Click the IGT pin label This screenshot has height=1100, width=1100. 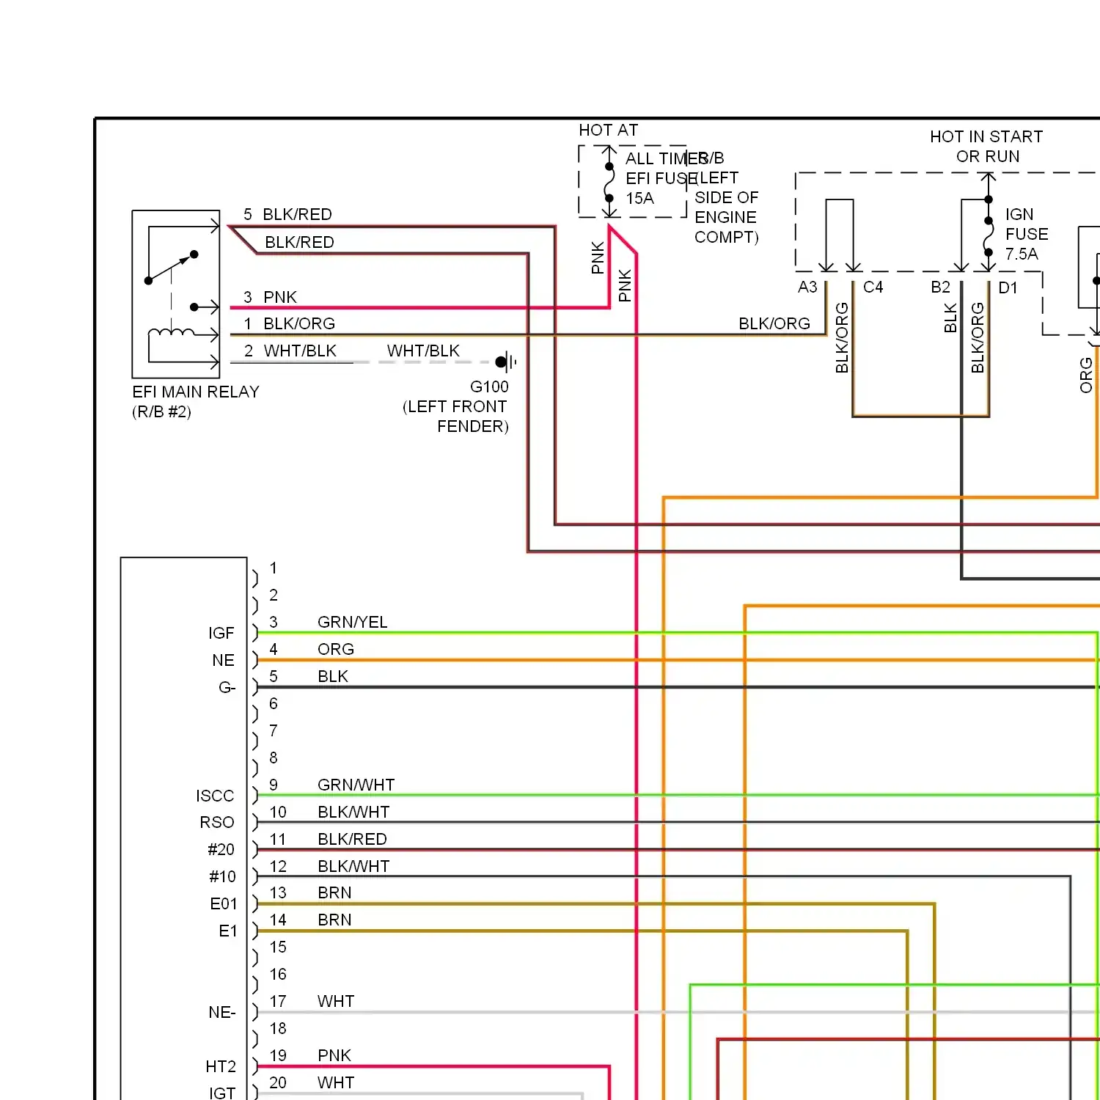tap(222, 1093)
